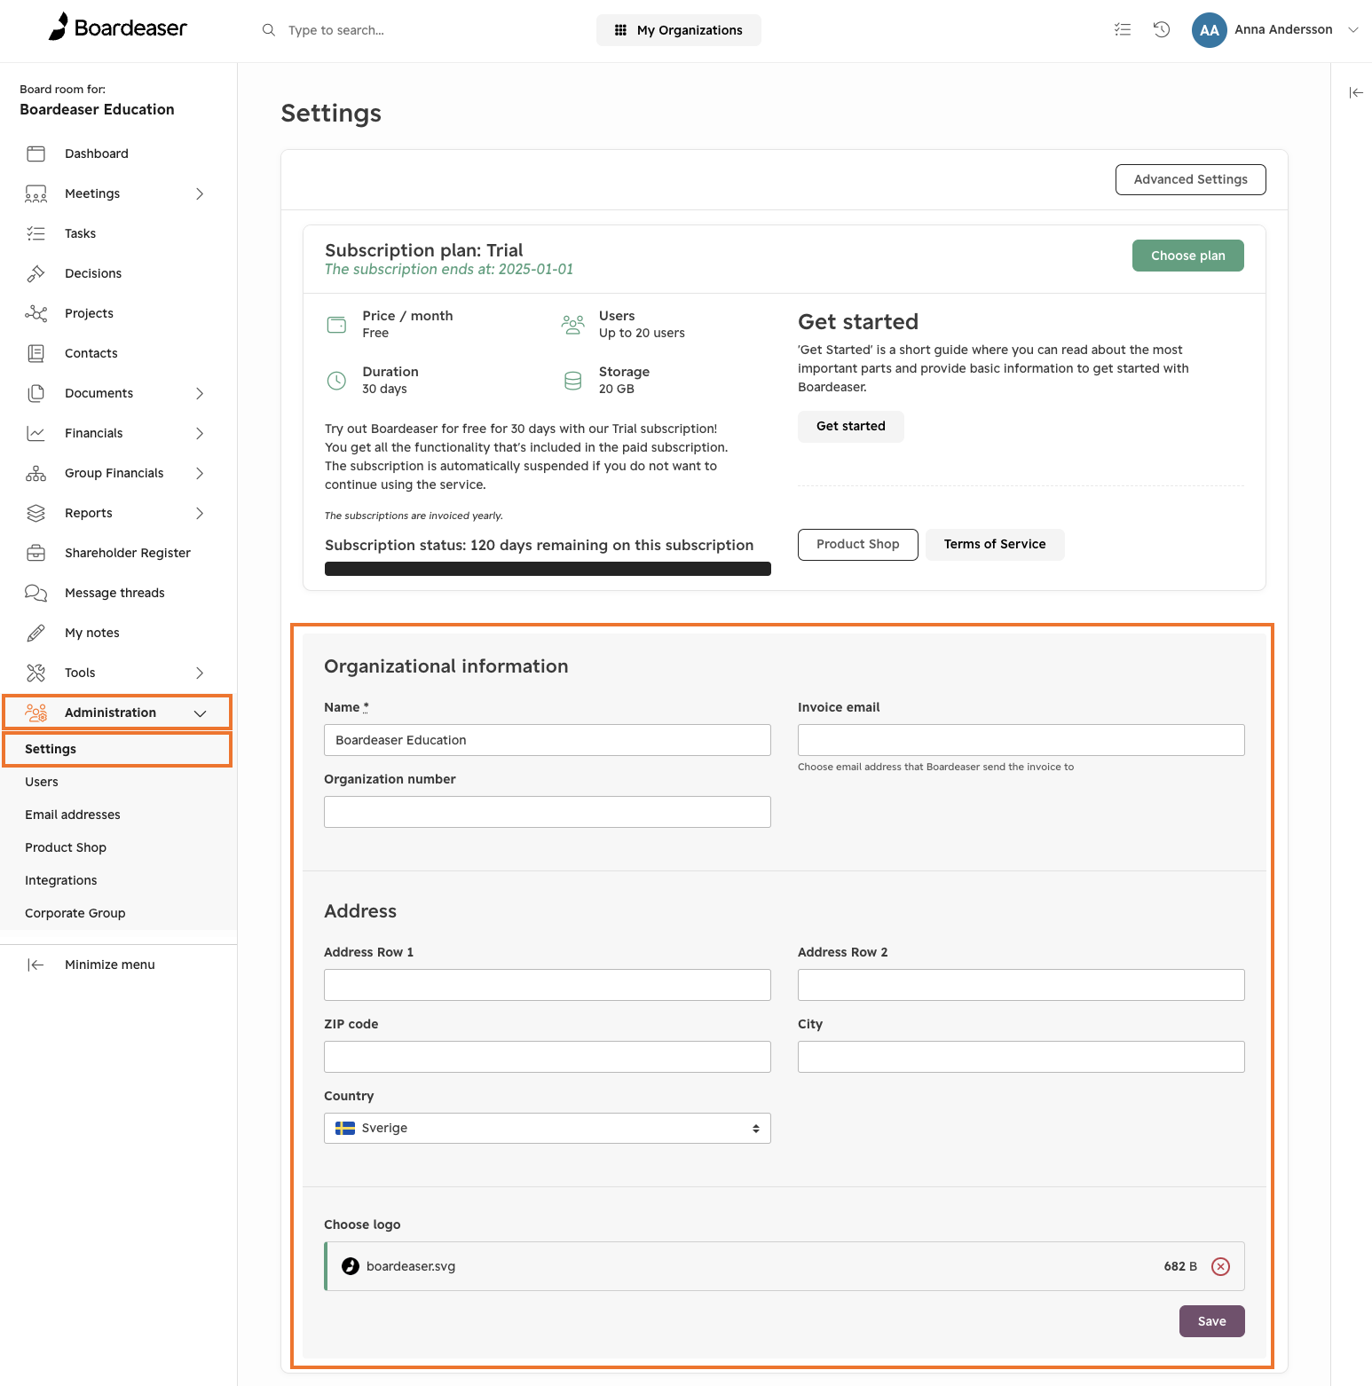Click the Reports layers icon

(36, 513)
